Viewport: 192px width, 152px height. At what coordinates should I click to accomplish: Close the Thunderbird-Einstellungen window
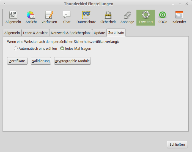pos(186,4)
